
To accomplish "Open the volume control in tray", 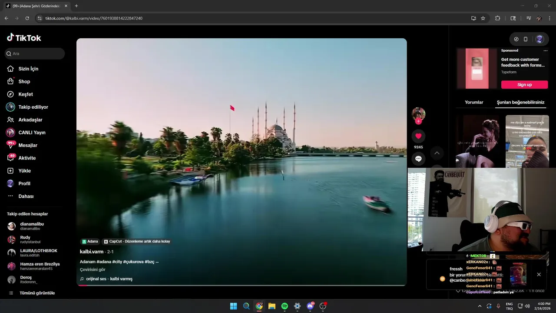I will coord(527,306).
